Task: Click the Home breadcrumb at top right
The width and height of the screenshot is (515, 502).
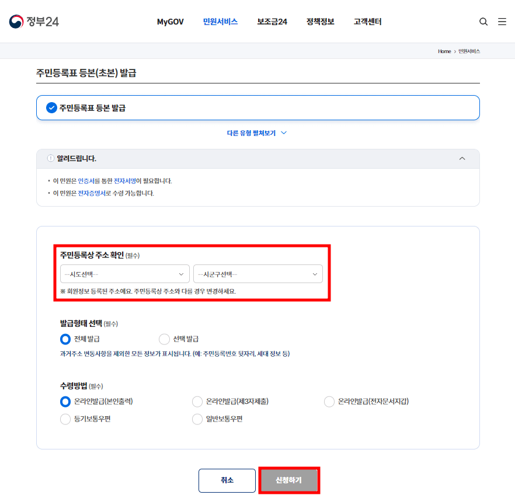Action: point(444,51)
